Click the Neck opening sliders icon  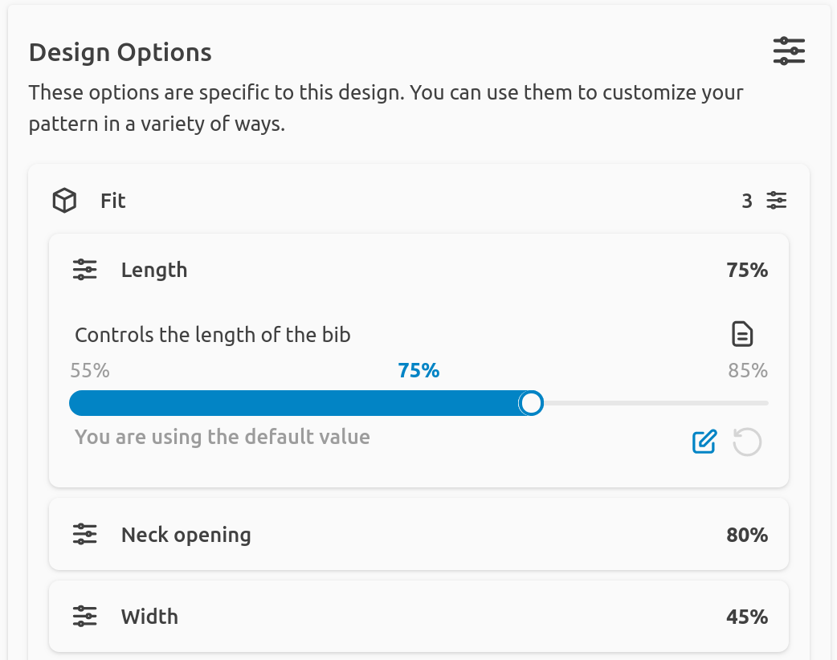point(84,534)
